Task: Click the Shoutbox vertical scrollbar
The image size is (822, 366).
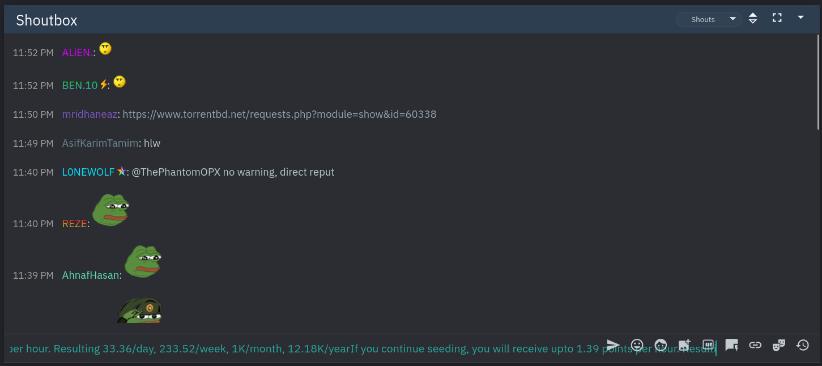Action: pos(819,82)
